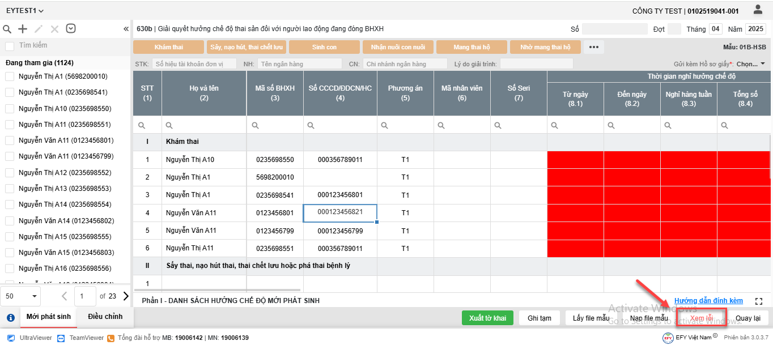Switch to the Điều chỉnh tab
This screenshot has width=773, height=345.
[105, 317]
